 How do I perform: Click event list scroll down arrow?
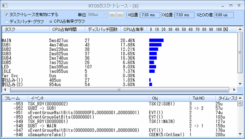(240, 134)
